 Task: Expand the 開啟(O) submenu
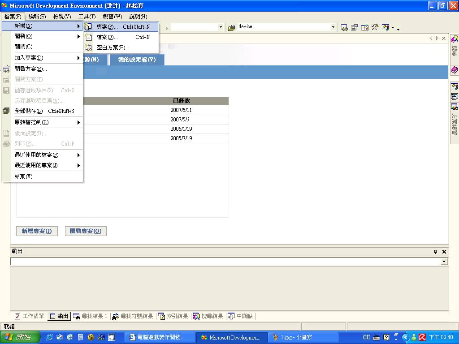click(x=43, y=36)
